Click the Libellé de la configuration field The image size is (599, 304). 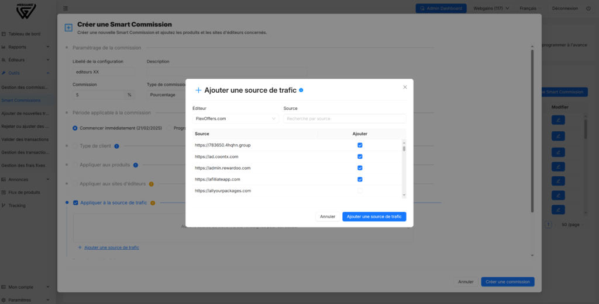point(104,72)
